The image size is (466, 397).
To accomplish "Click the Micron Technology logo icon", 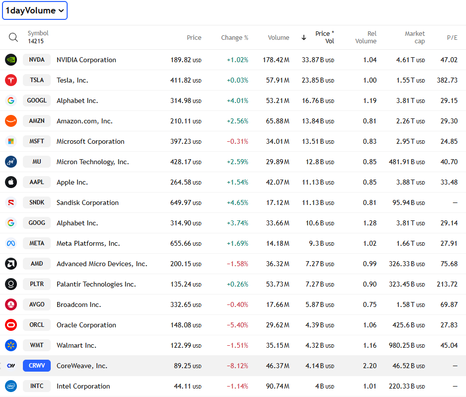I will tap(11, 162).
